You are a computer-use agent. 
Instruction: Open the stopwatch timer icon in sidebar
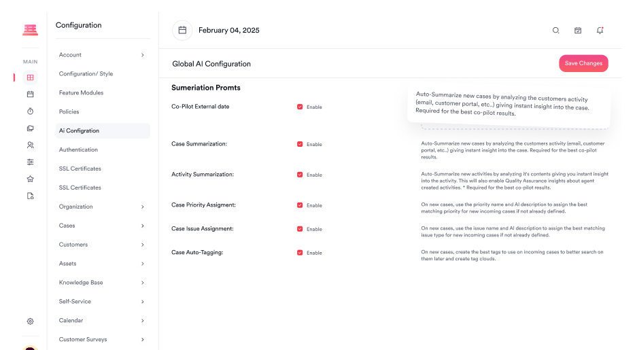pos(30,111)
